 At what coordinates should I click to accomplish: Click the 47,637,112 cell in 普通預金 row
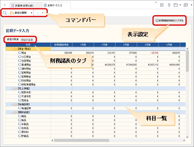153,65
